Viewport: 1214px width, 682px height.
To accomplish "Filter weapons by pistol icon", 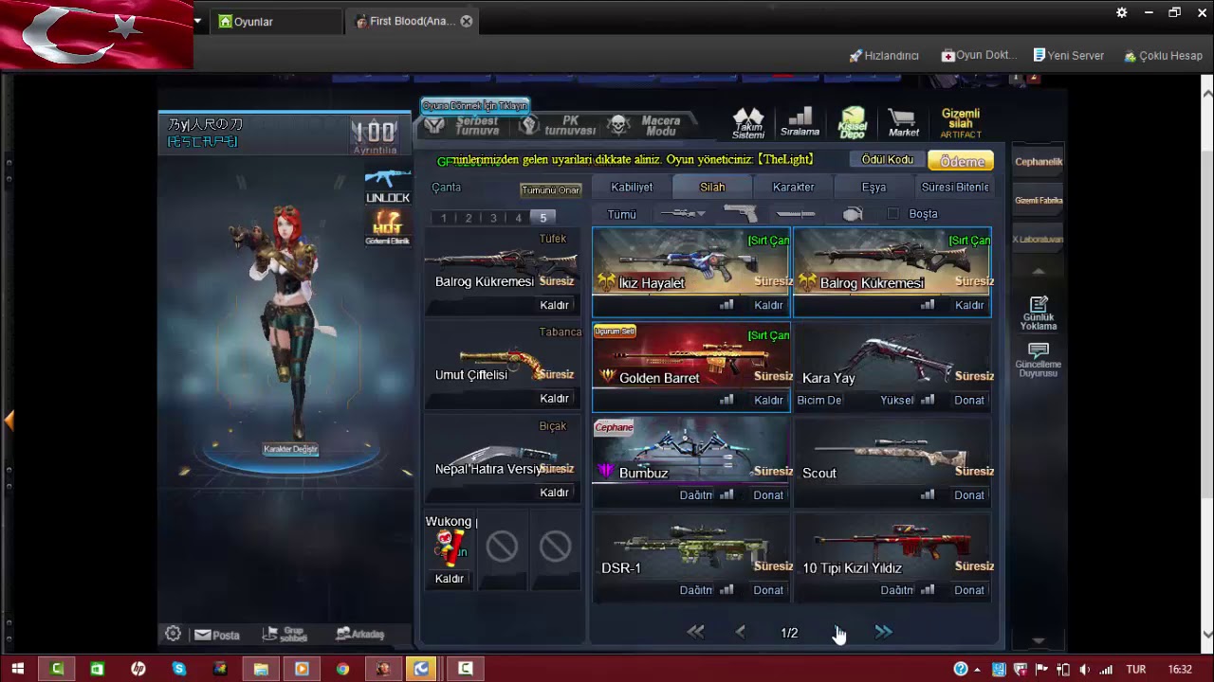I will coord(740,213).
